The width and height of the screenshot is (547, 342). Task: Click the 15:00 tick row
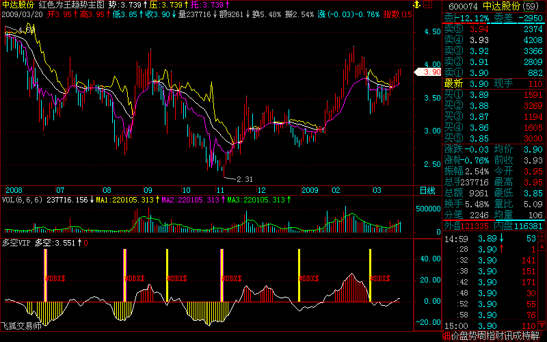[490, 326]
